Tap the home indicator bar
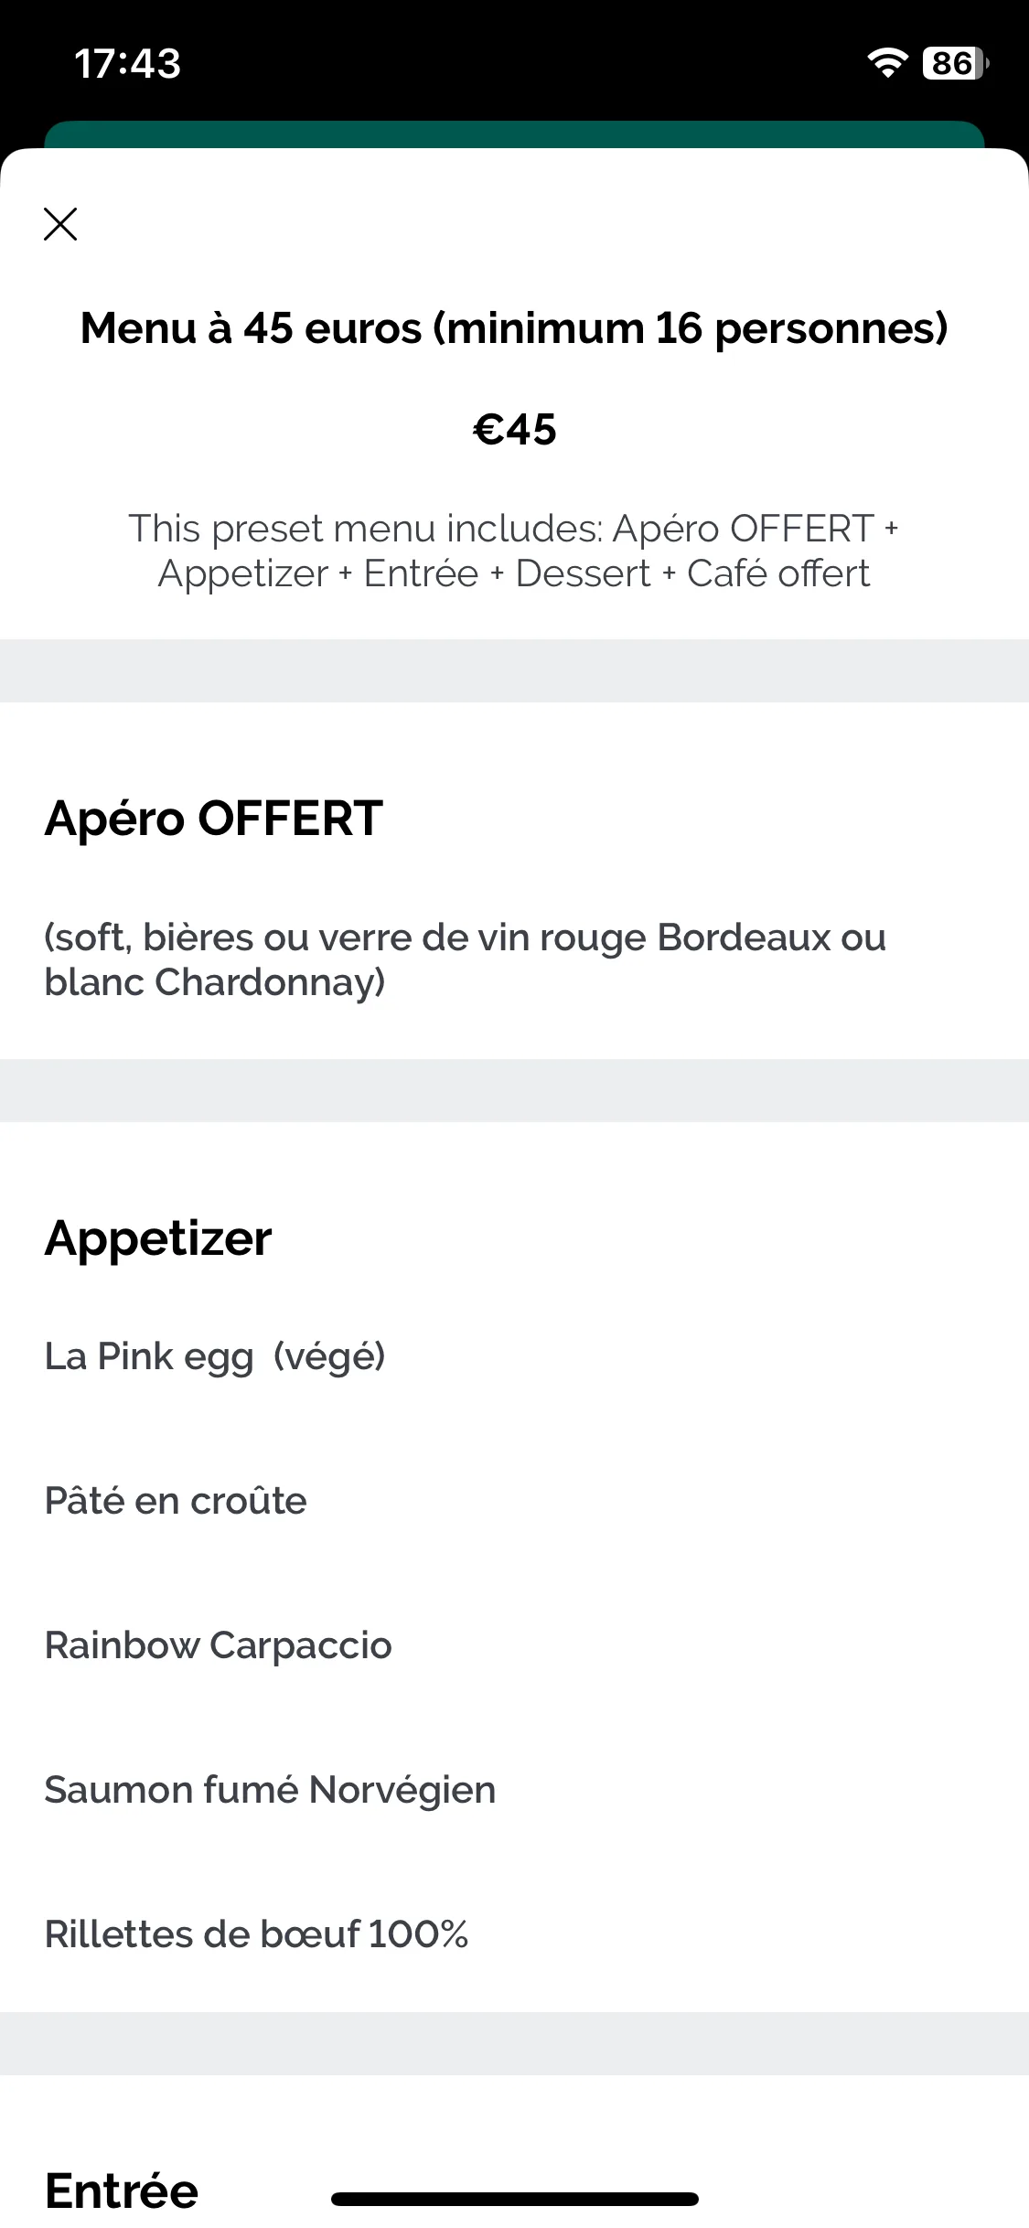1029x2228 pixels. 515,2199
